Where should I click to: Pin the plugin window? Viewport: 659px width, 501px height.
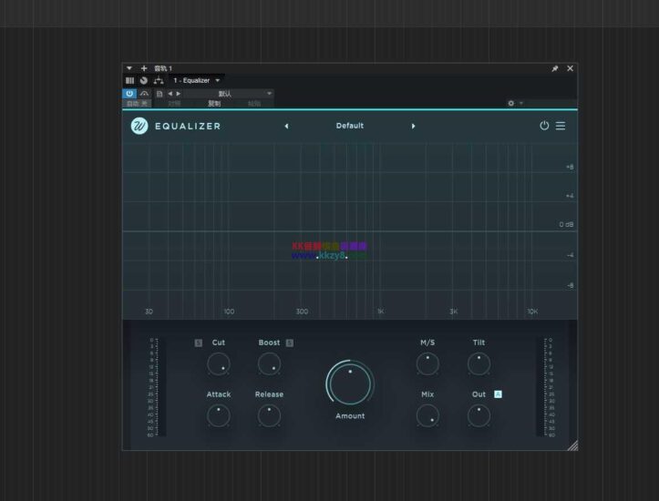[555, 68]
